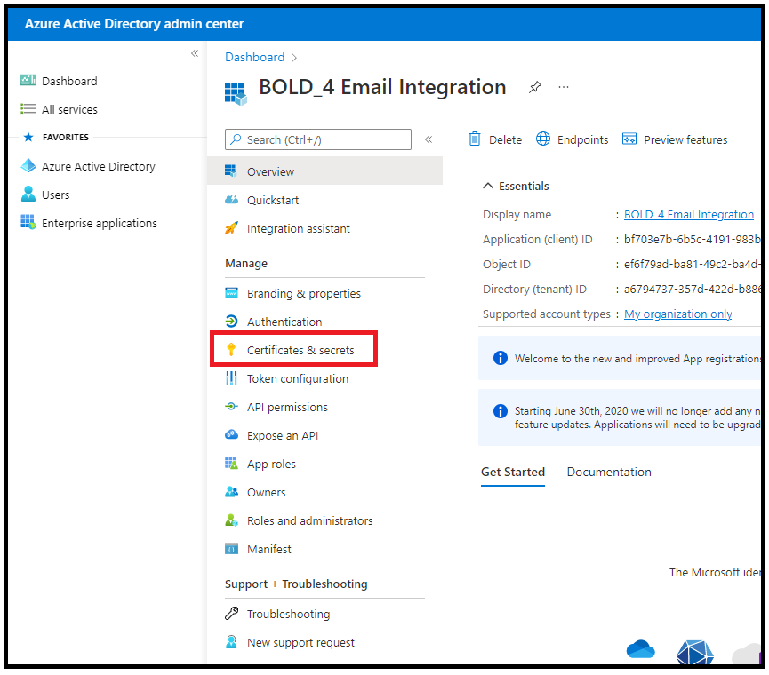
Task: Click the FAVORITES star icon
Action: point(28,137)
